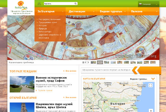The width and height of the screenshot is (166, 112).
Task: Open Дестинации menu
Action: [81, 11]
